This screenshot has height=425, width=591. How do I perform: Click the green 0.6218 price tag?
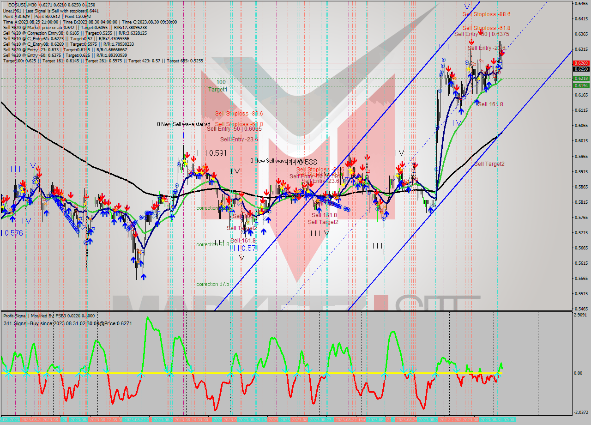coord(581,79)
